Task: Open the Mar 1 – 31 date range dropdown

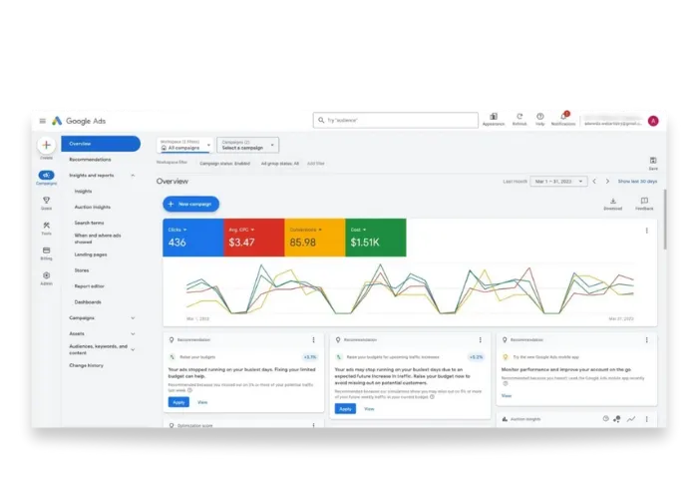Action: coord(558,182)
